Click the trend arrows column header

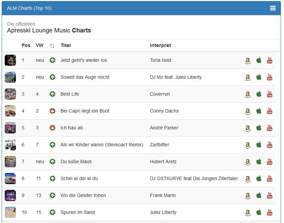[52, 46]
